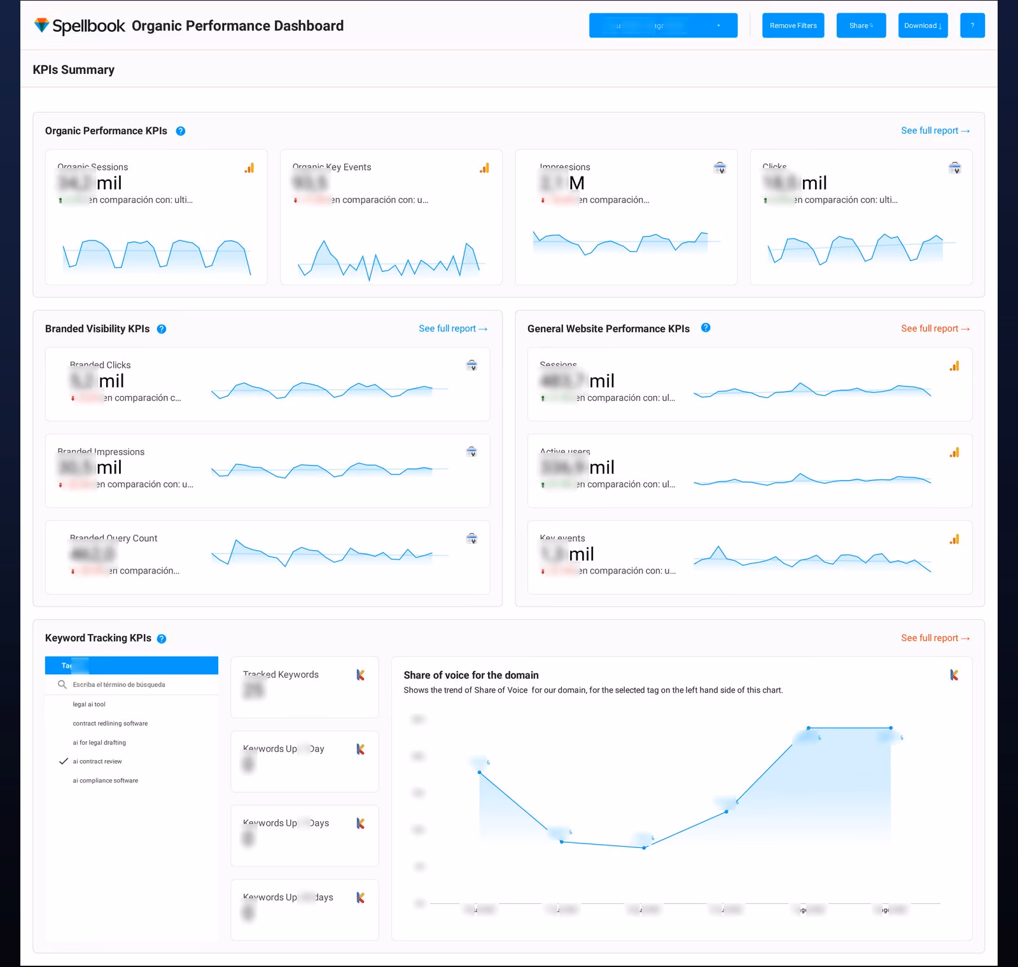Open help icon beside Branded Visibility KPIs
The width and height of the screenshot is (1018, 967).
pos(162,329)
